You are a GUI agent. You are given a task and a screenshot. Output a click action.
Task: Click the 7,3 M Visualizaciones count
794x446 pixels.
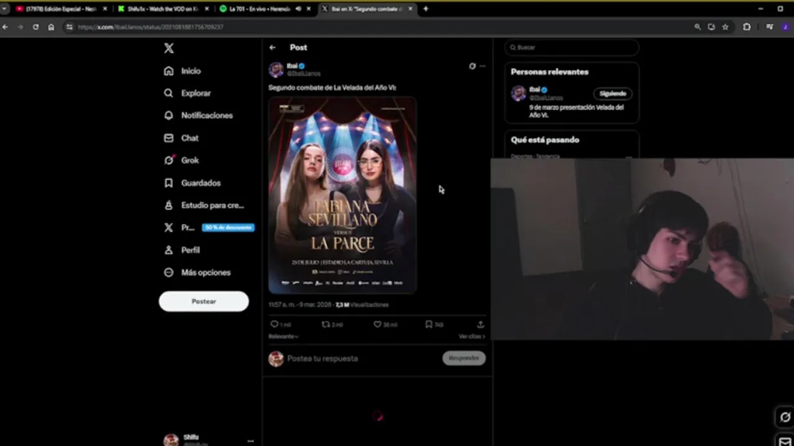coord(362,305)
